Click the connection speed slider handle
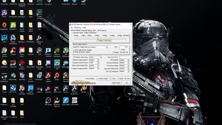Image resolution: width=222 pixels, height=125 pixels. point(97,38)
